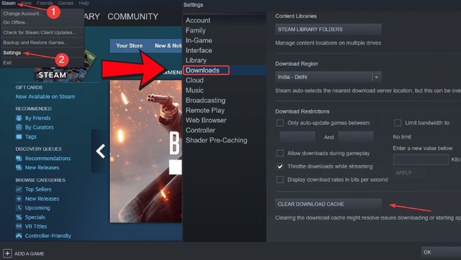Screen dimensions: 461x260
Task: Open the VR Titles category link
Action: (36, 226)
